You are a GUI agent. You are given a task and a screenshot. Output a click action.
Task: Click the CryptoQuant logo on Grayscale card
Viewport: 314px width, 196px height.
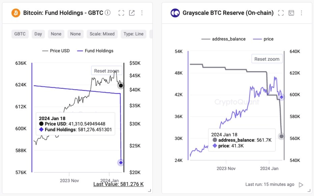click(175, 13)
